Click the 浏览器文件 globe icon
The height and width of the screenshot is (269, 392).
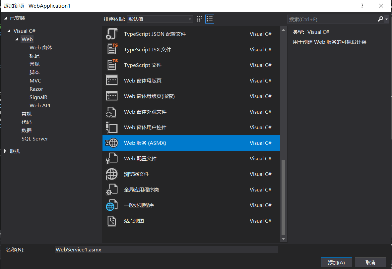coord(112,174)
